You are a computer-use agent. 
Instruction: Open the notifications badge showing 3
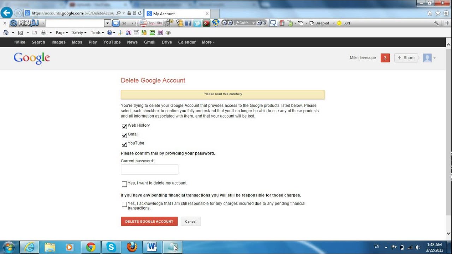tap(385, 58)
